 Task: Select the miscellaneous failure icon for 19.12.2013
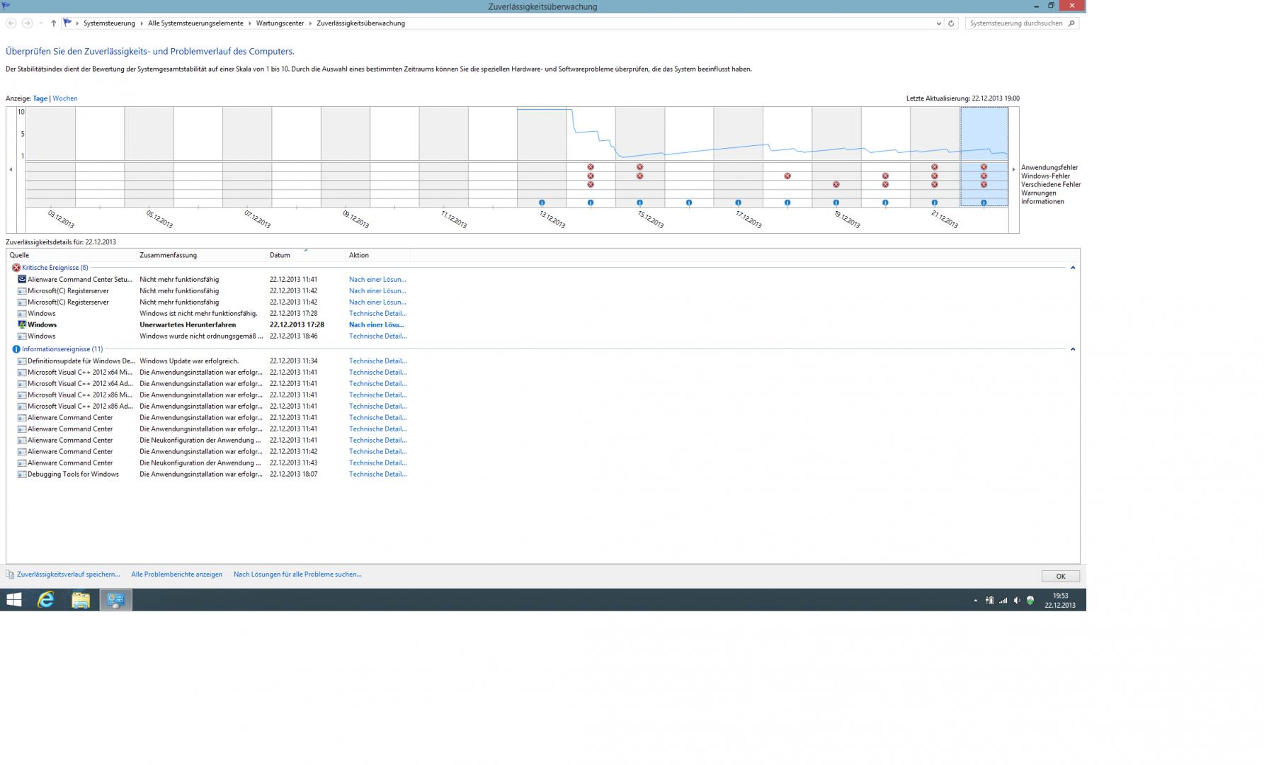836,184
